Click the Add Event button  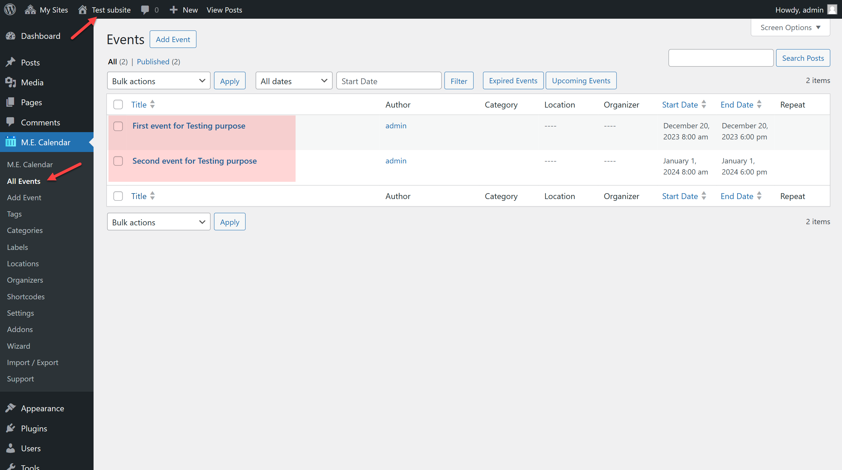click(173, 39)
